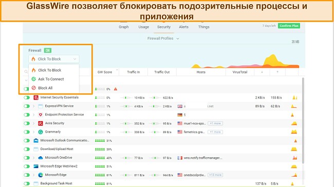Click the ExpressVPN Service app icon

coord(41,106)
